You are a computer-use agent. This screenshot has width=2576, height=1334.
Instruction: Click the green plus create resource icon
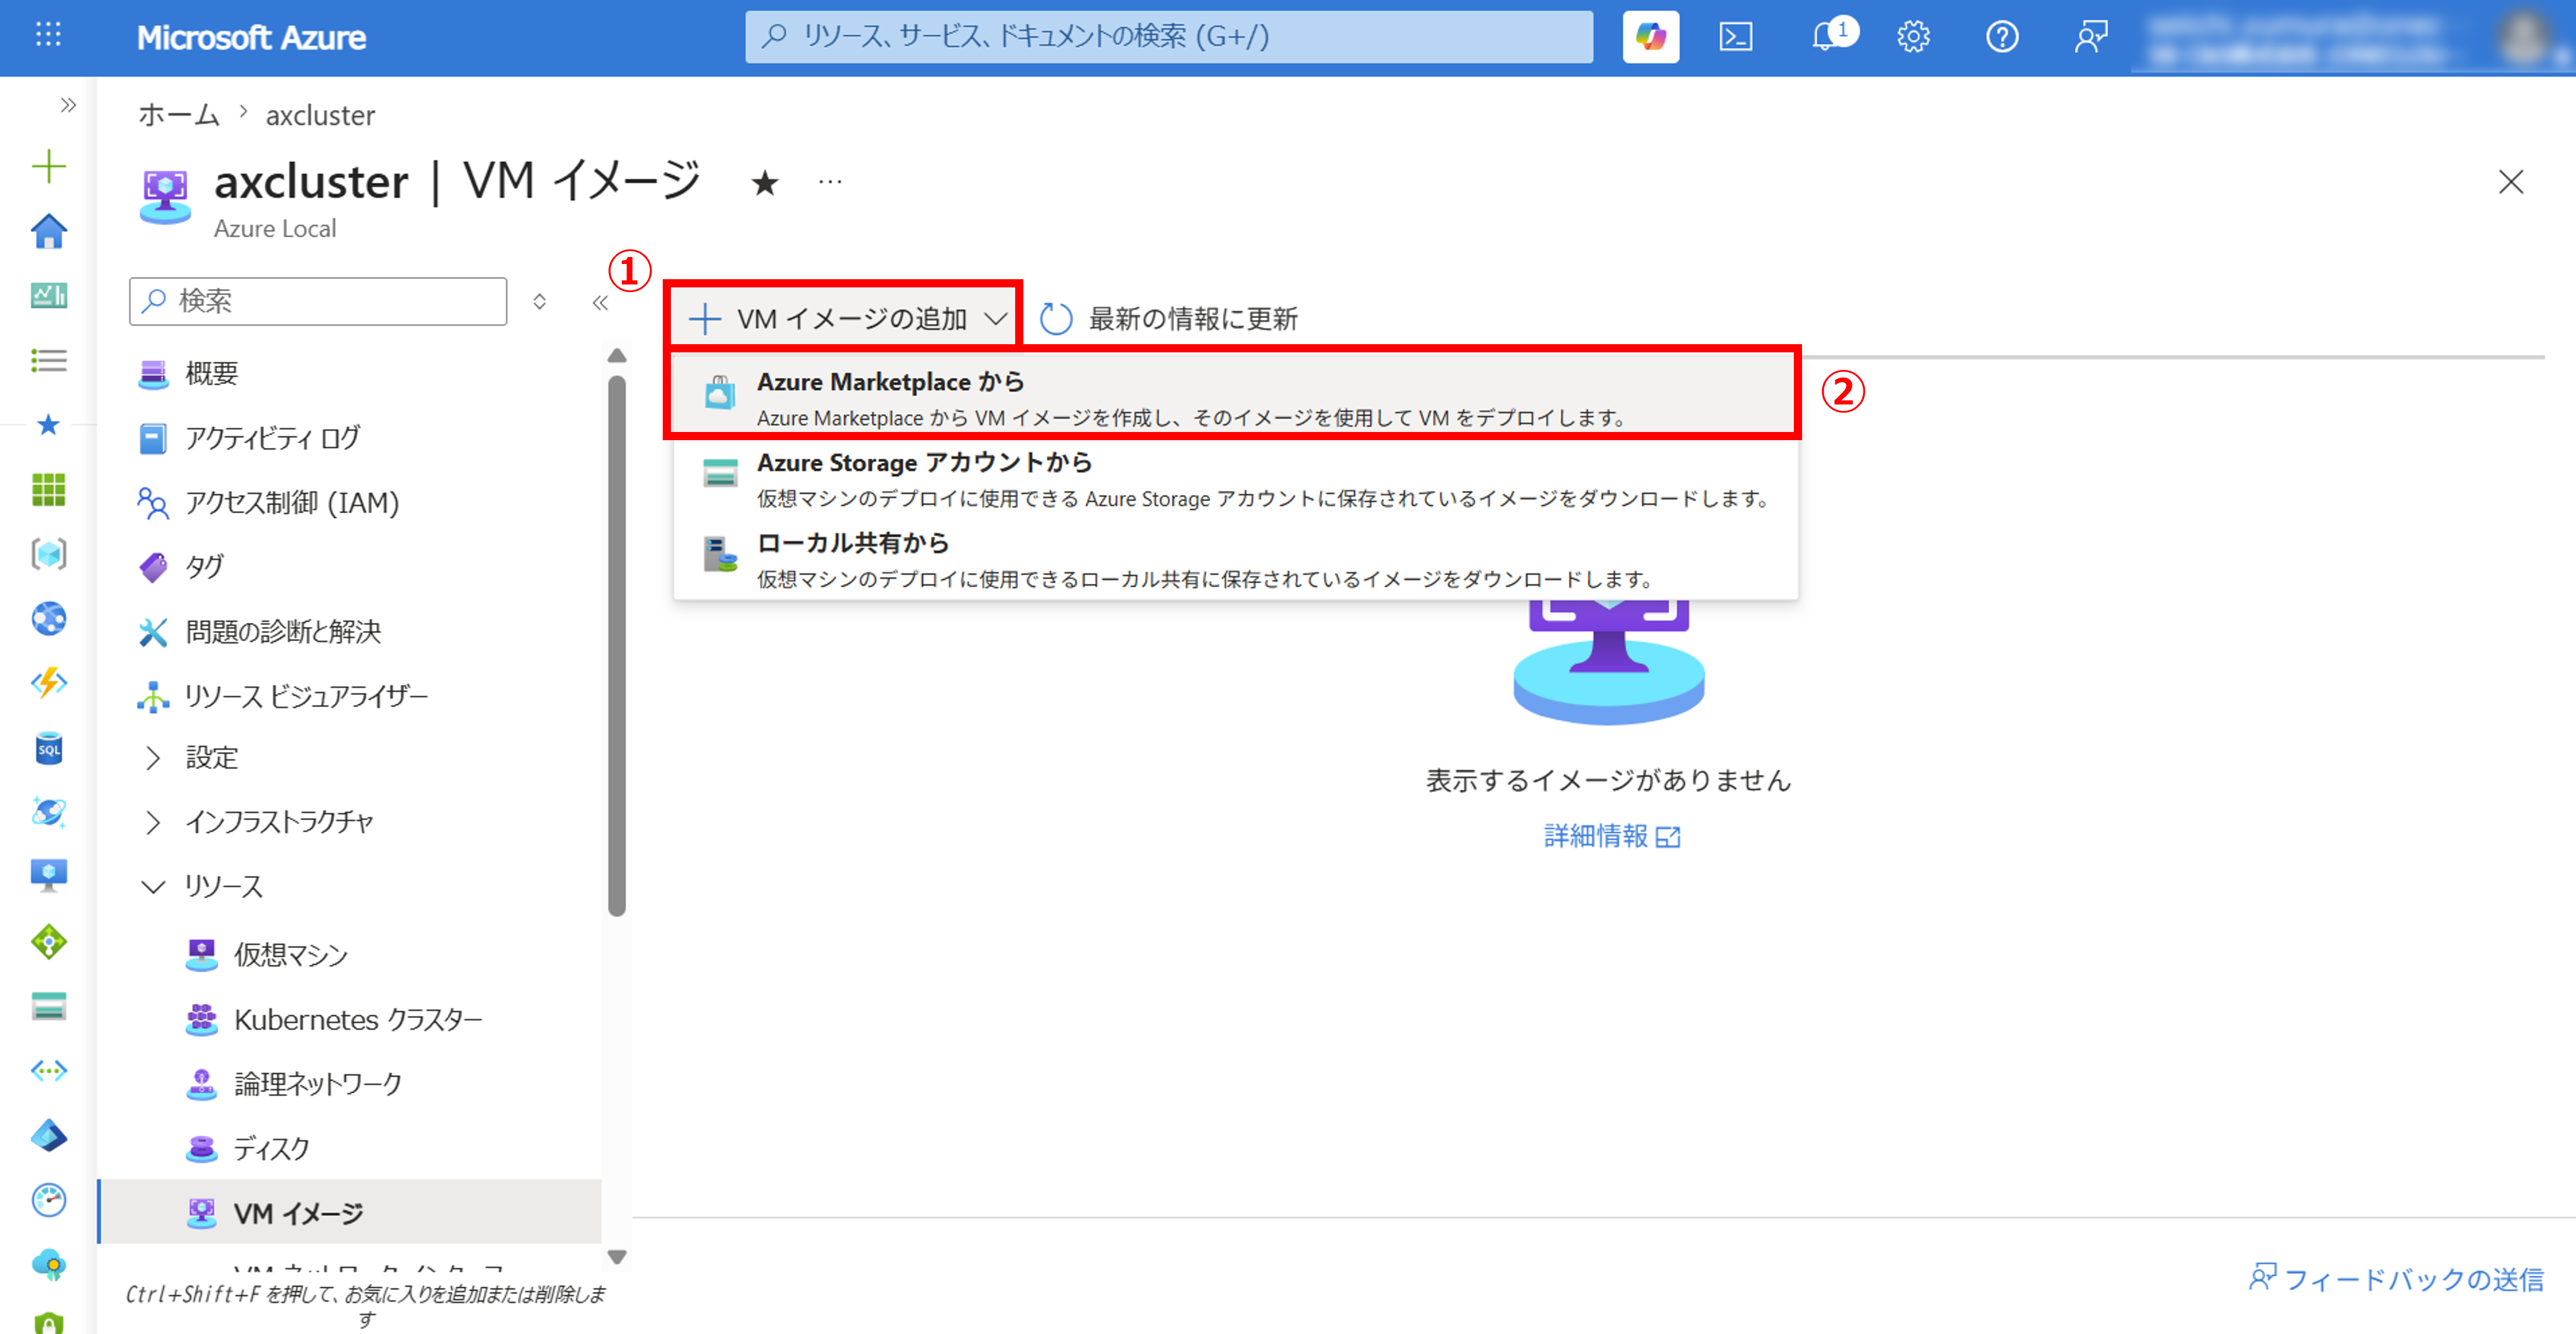(48, 166)
